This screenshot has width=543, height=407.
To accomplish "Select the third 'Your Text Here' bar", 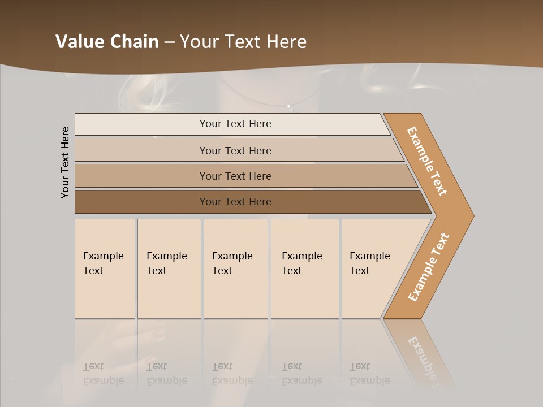I will [235, 176].
